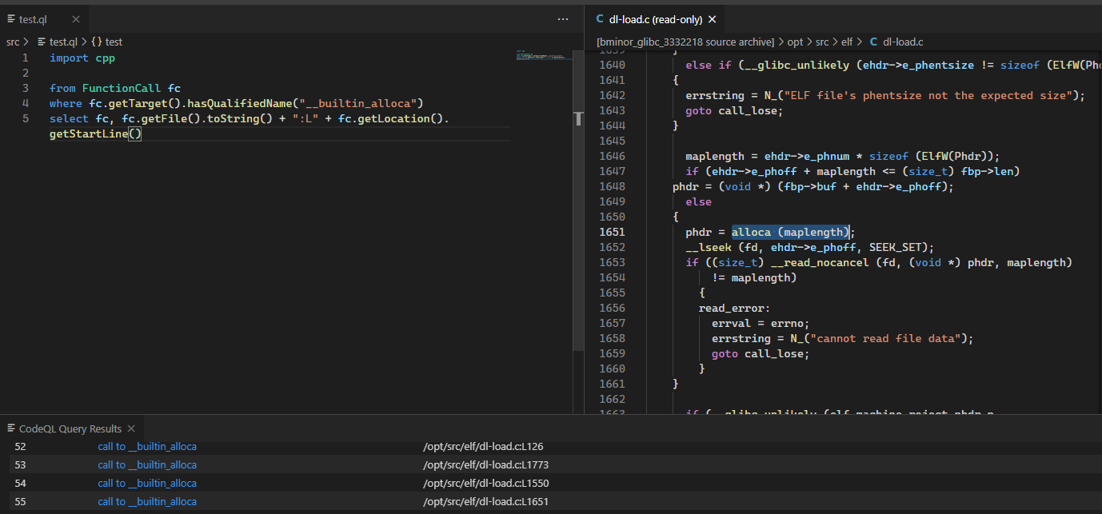Switch to the test.ql tab
Viewport: 1102px width, 514px height.
pyautogui.click(x=32, y=18)
